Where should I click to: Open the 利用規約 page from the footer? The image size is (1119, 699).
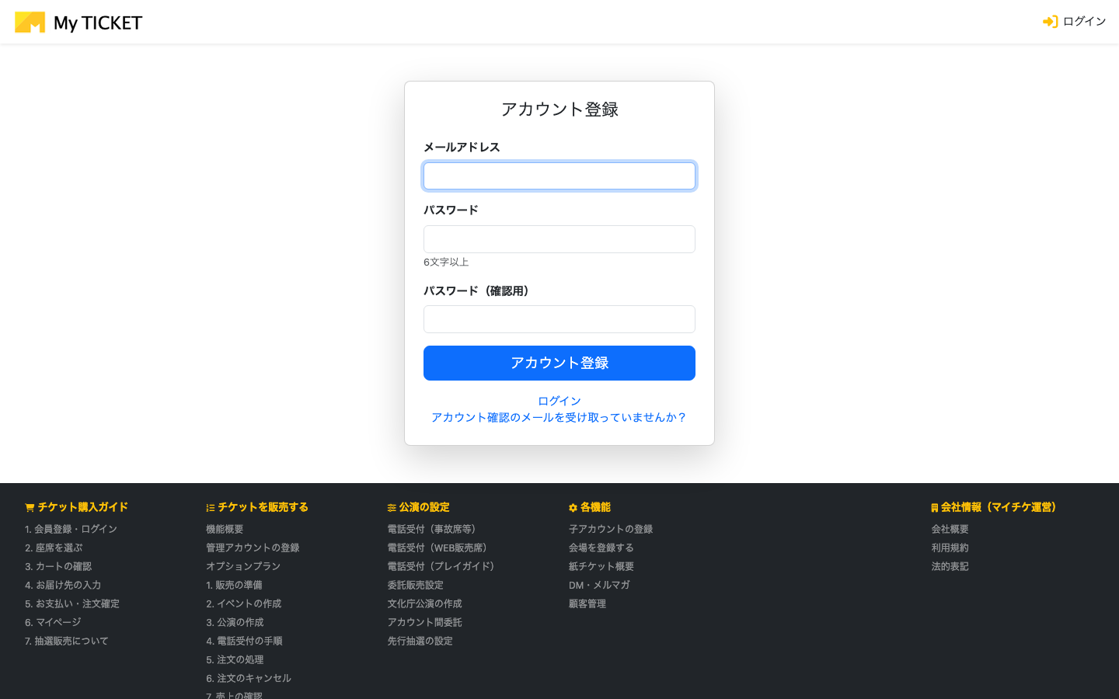pyautogui.click(x=950, y=548)
